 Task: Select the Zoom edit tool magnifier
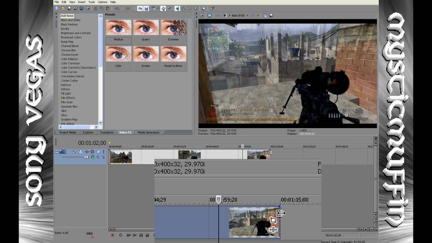click(x=195, y=8)
